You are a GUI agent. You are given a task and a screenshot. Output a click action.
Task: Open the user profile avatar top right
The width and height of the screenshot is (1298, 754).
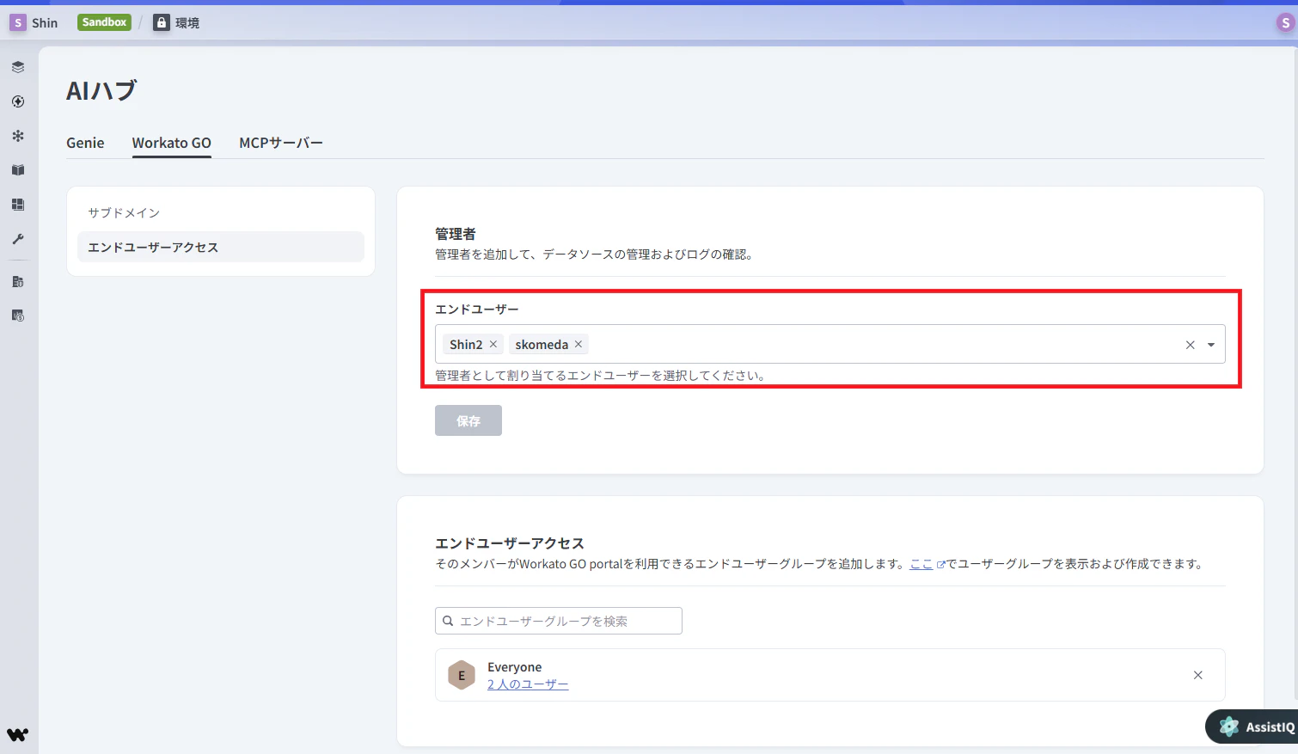point(1286,23)
